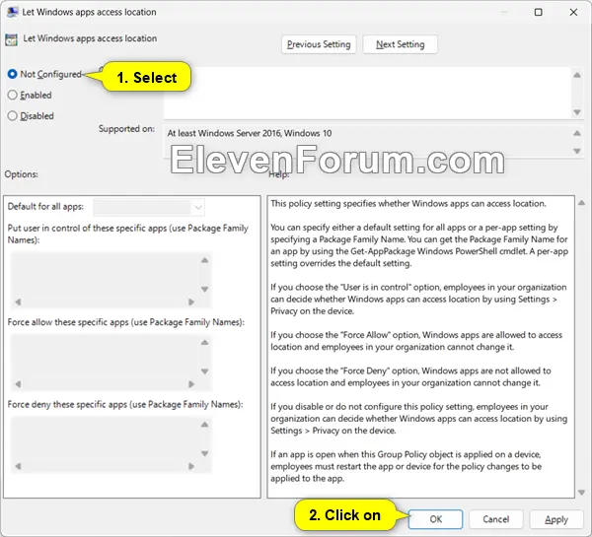Click left arrow in Force deny list

18,466
